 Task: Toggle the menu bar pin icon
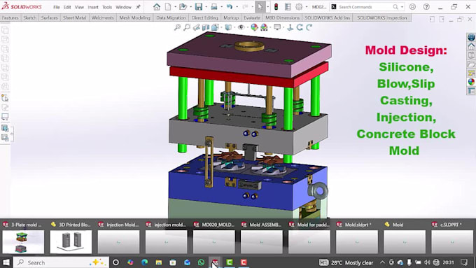(x=138, y=7)
